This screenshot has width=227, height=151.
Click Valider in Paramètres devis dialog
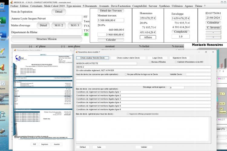coord(144,147)
